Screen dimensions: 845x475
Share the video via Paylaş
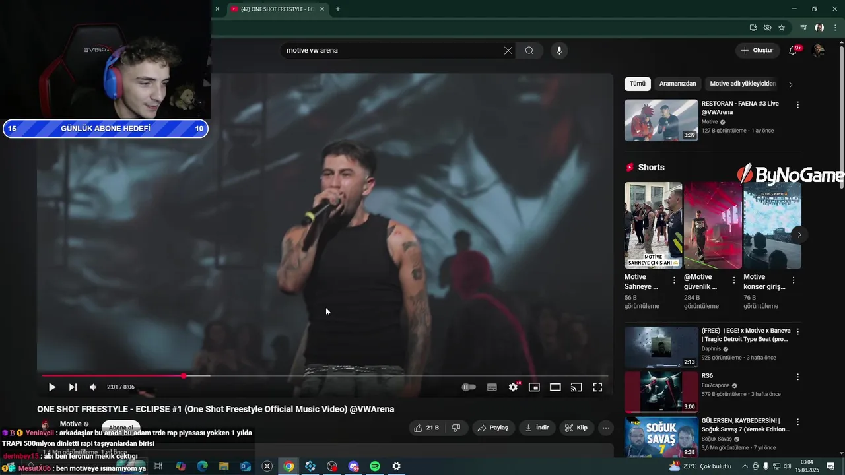(x=493, y=428)
